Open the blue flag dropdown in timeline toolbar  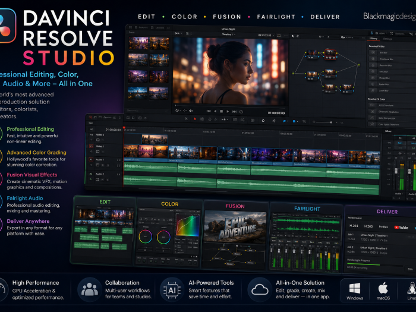click(285, 121)
